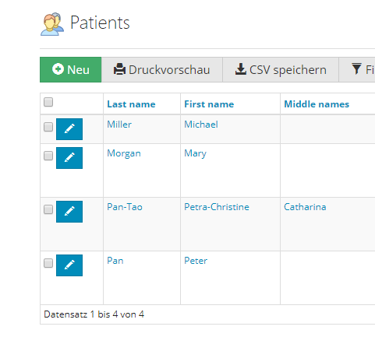Sort by First name column header
Image resolution: width=375 pixels, height=337 pixels.
(209, 104)
